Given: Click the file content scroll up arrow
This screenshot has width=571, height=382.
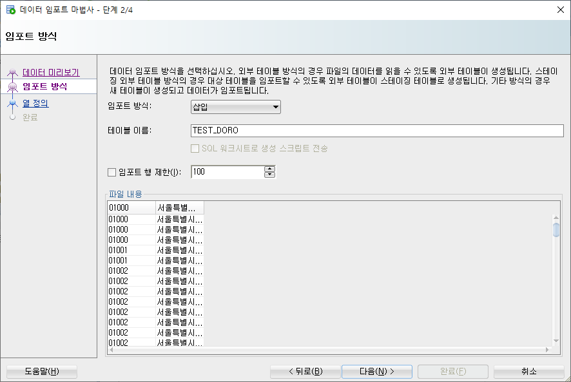Looking at the screenshot, I should tap(556, 218).
